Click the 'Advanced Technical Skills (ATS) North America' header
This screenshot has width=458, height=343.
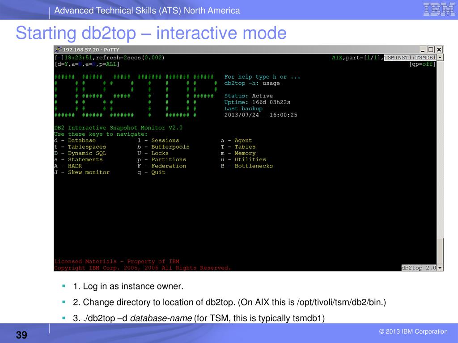(147, 11)
